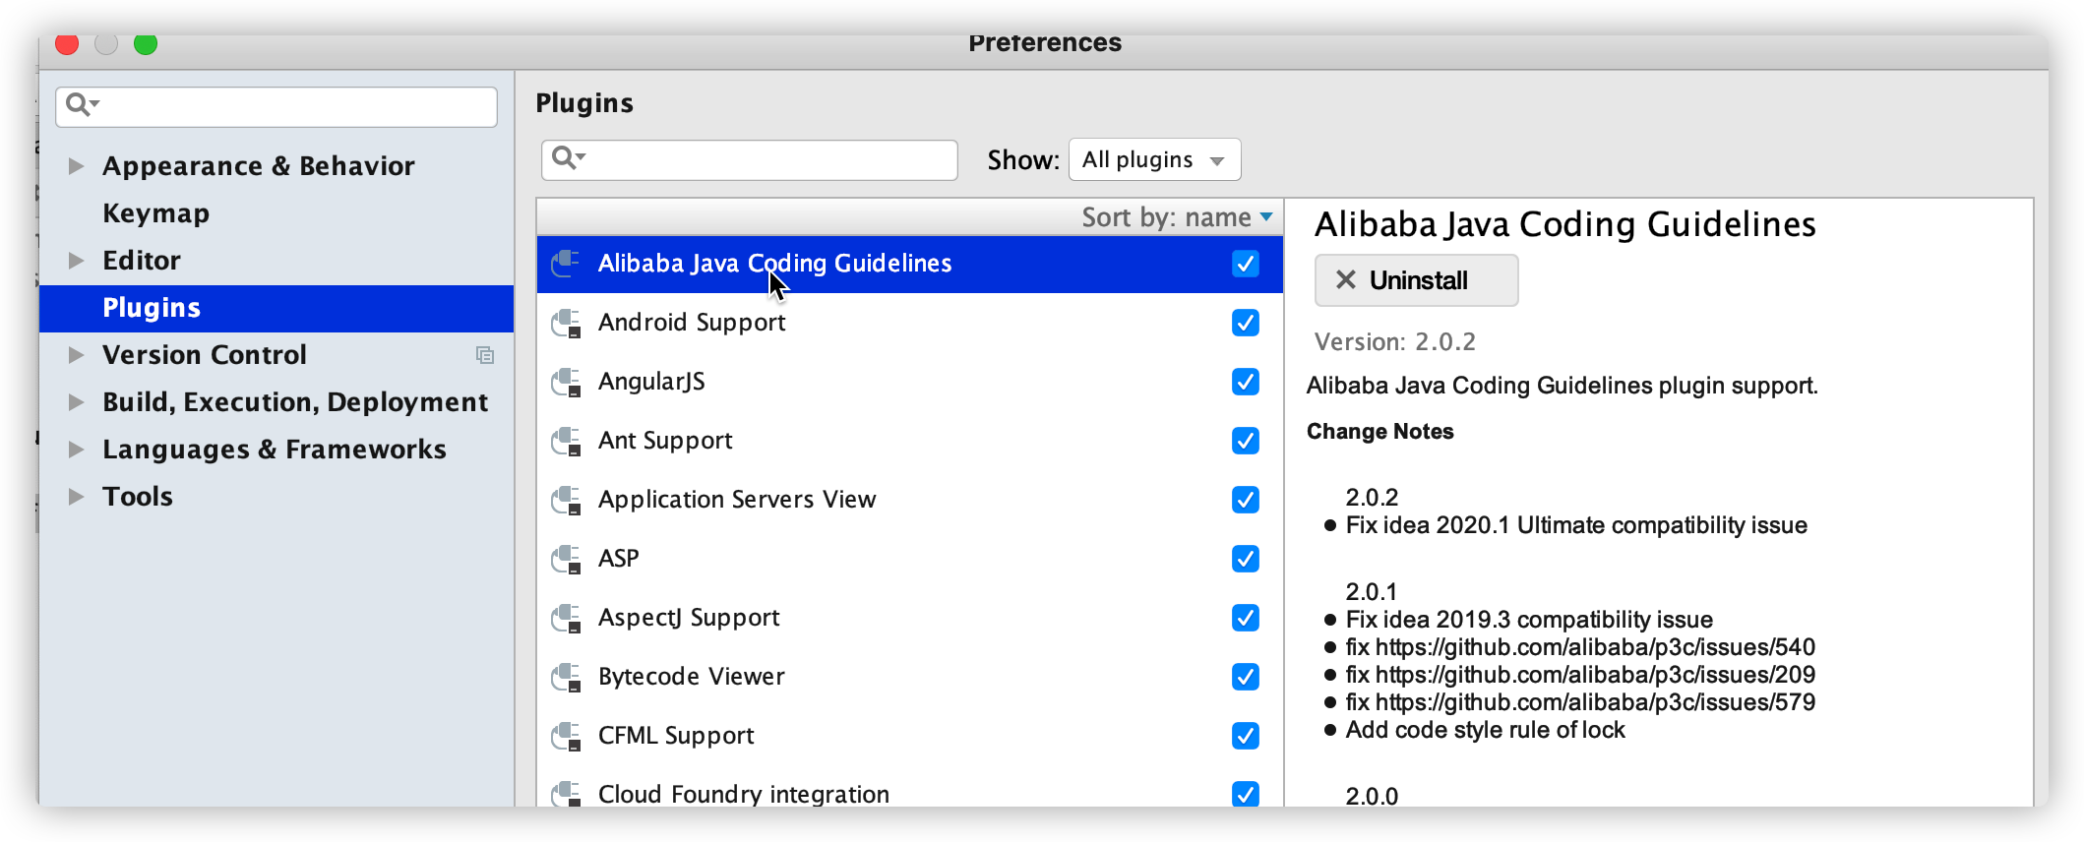Select the Languages & Frameworks category

pos(275,450)
